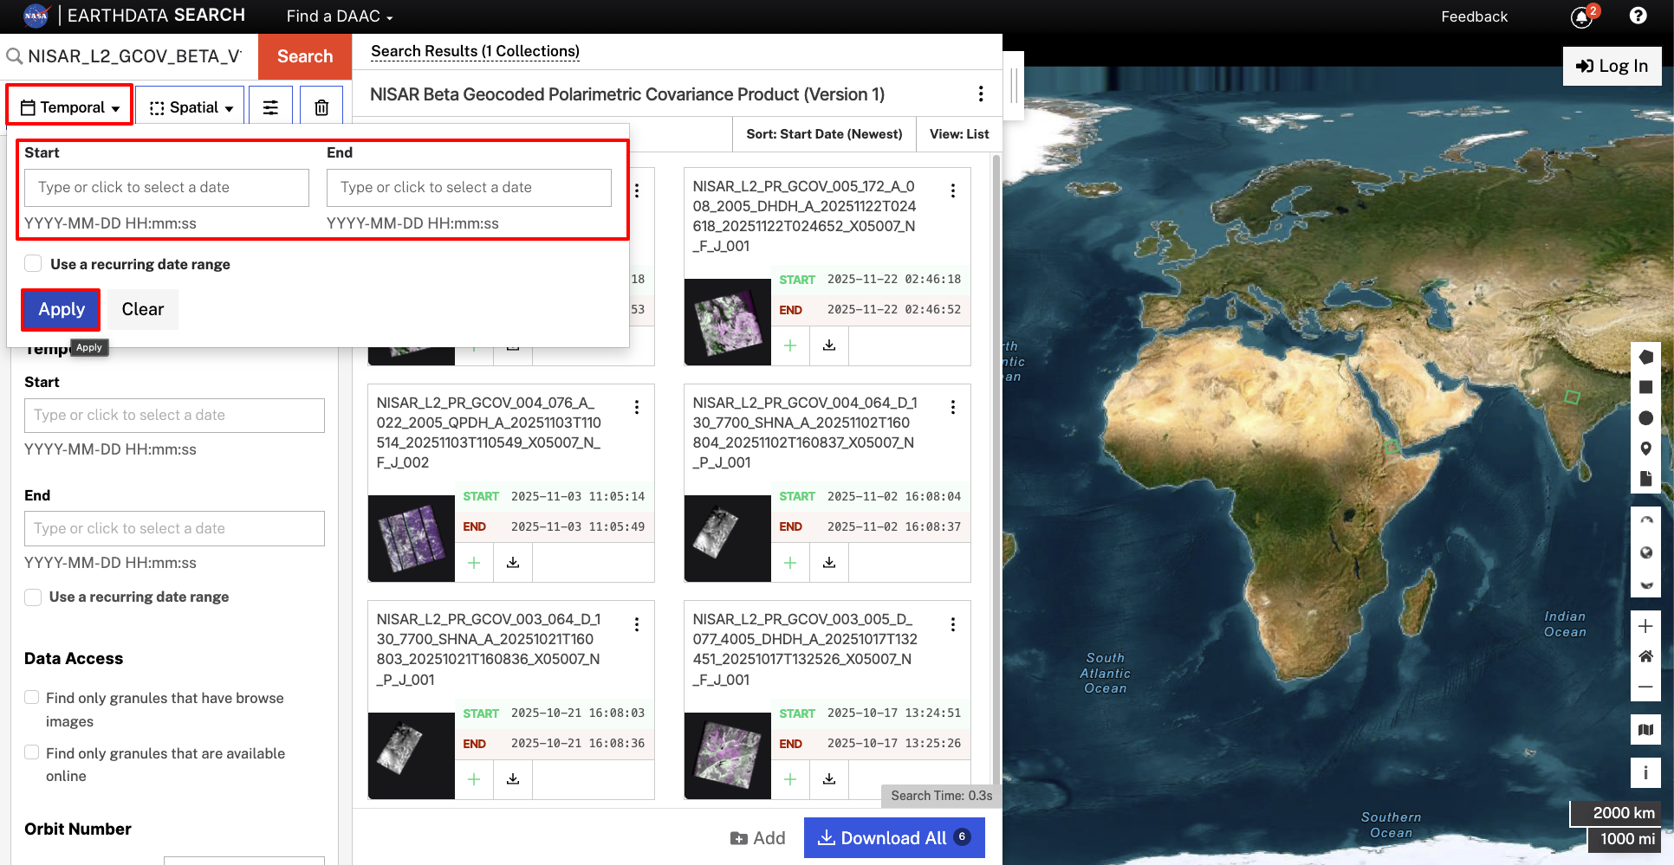Zoom in on the map

coord(1646,626)
